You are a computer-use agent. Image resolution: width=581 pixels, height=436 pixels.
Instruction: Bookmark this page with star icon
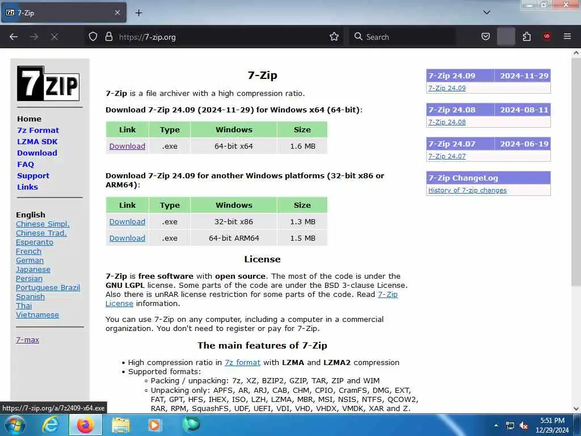(334, 37)
